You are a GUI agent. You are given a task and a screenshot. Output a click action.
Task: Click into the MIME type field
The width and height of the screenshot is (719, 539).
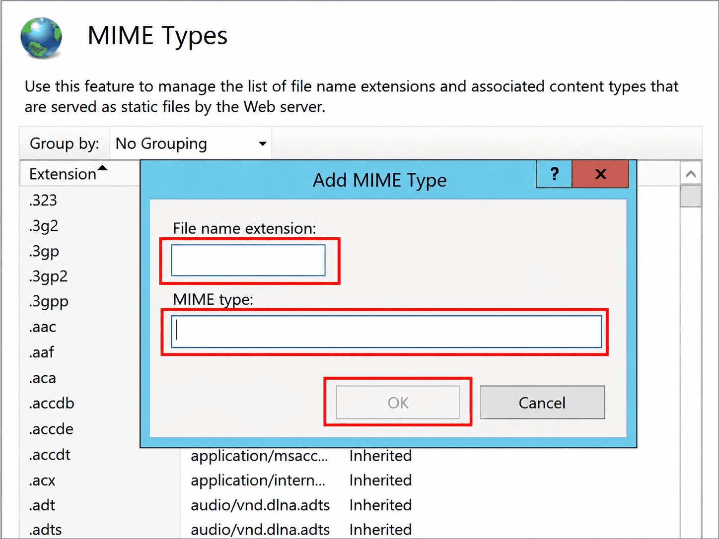click(386, 332)
